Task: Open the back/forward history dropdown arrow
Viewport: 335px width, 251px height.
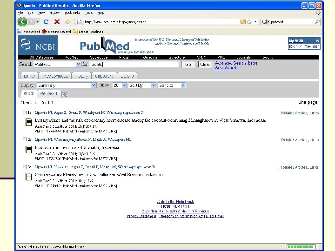Action: point(37,22)
